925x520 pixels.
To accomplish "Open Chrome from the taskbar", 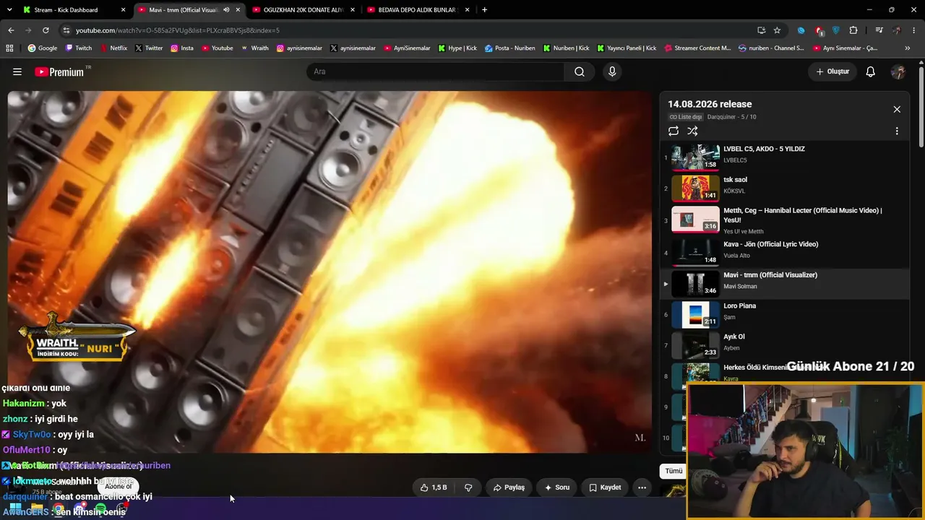I will [59, 510].
